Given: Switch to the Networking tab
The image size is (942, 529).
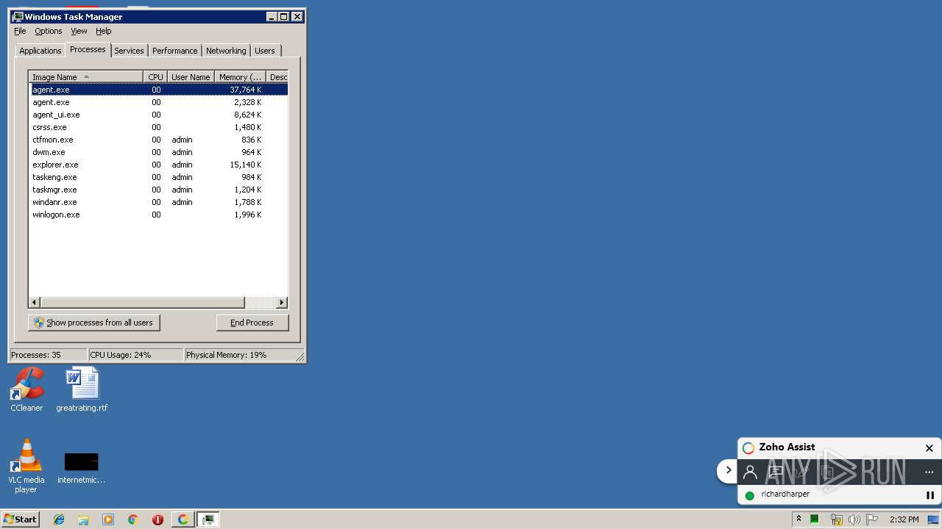Looking at the screenshot, I should (226, 51).
